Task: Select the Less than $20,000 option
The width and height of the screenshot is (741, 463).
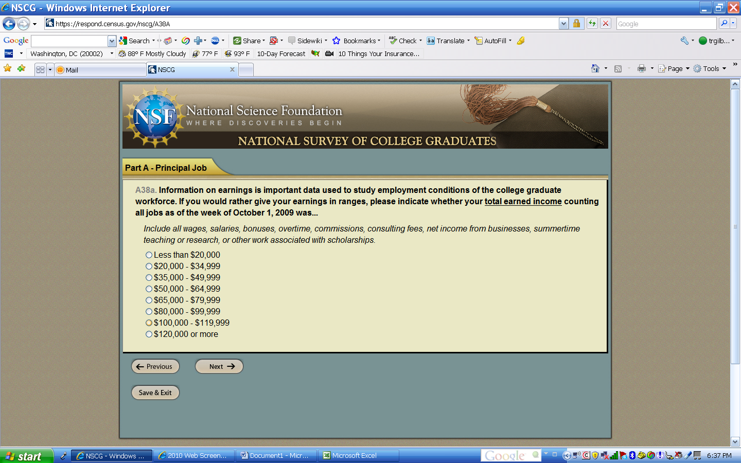Action: tap(149, 255)
